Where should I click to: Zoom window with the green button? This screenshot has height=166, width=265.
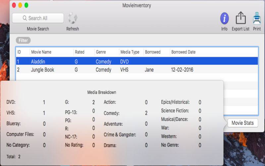tap(26, 5)
